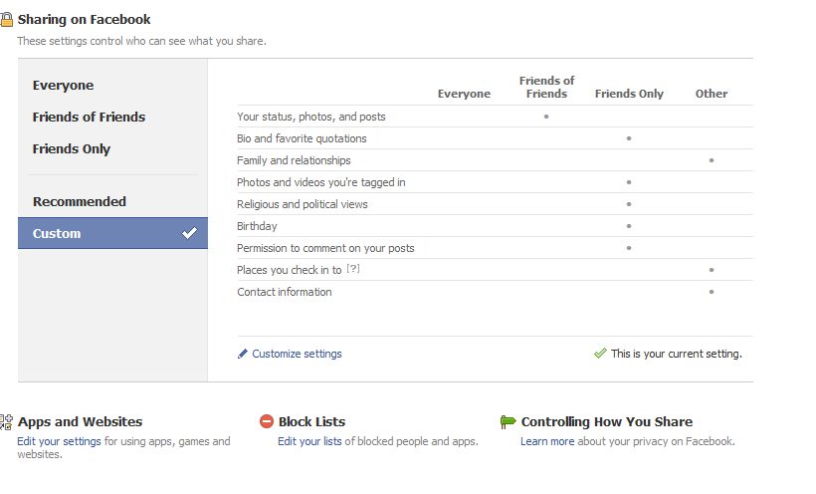Click the Apps and Websites puzzle icon
This screenshot has width=816, height=494.
click(6, 421)
